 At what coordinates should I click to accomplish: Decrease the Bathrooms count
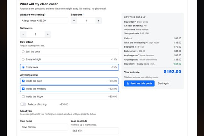click(x=23, y=34)
